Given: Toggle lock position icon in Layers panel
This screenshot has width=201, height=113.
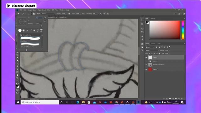Looking at the screenshot, I should 154,53.
